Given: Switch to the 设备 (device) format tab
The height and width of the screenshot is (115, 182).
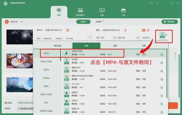Looking at the screenshot, I should pyautogui.click(x=144, y=46).
